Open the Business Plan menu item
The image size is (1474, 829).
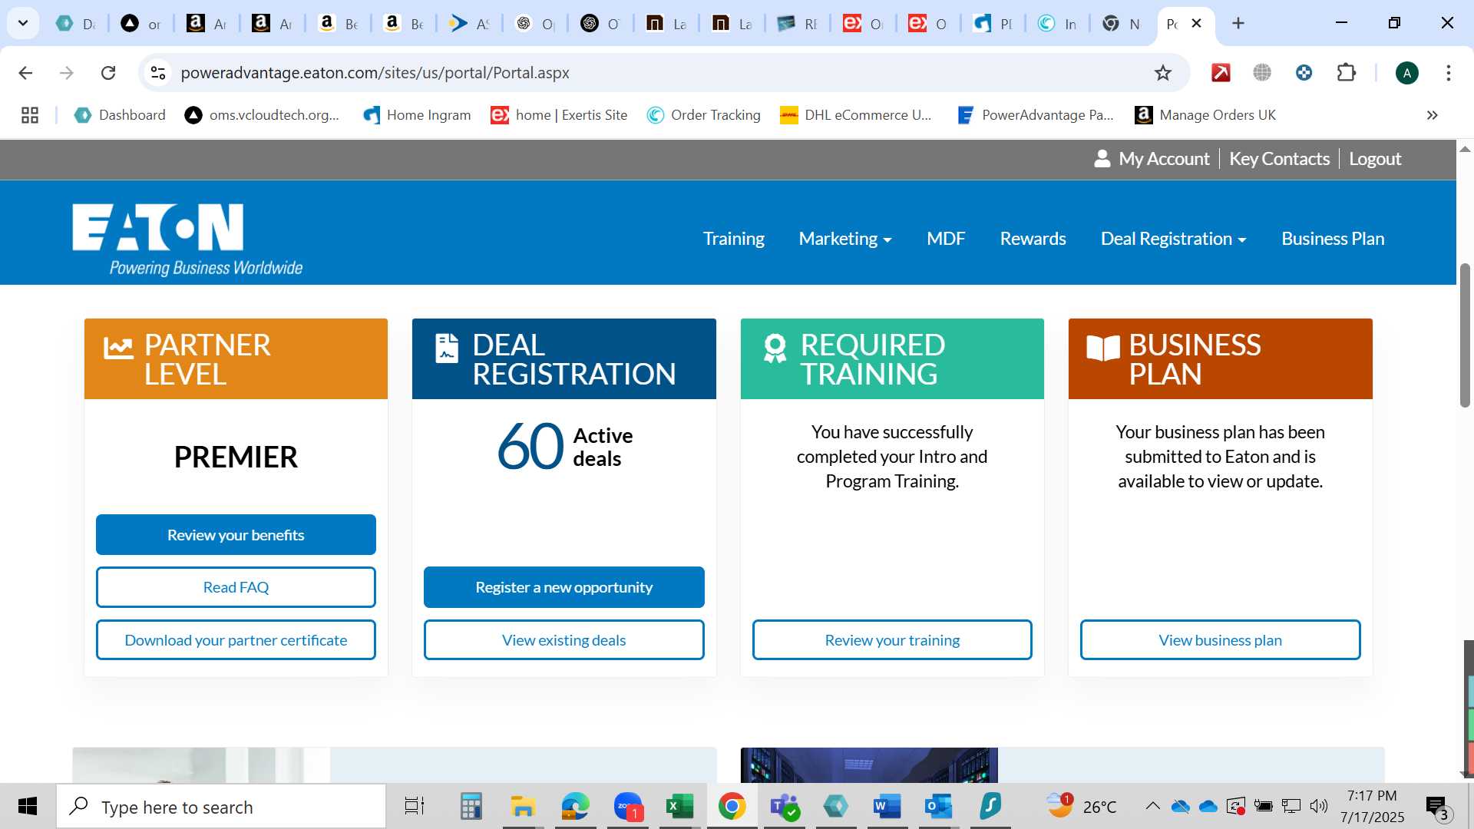tap(1333, 239)
